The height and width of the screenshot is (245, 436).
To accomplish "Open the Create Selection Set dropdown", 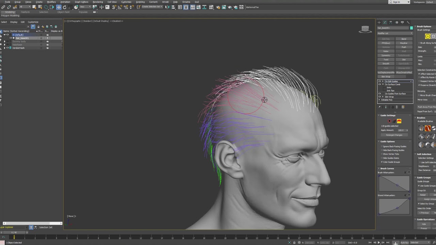I will click(x=152, y=7).
